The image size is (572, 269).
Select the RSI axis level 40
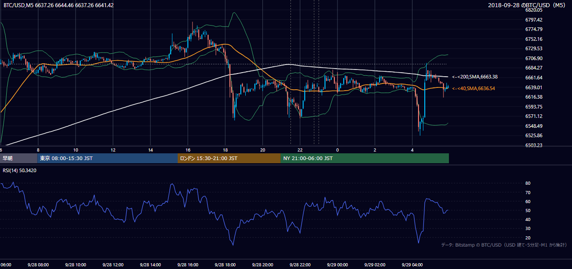[x=528, y=219]
